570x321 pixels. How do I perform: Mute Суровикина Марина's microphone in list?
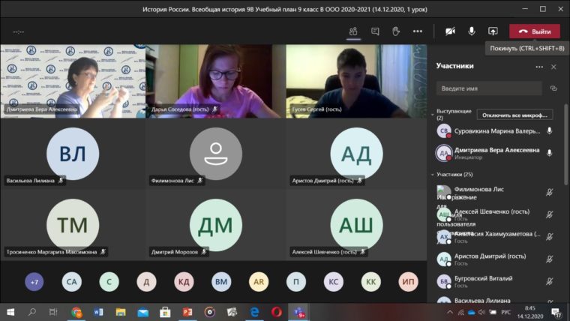(x=549, y=131)
